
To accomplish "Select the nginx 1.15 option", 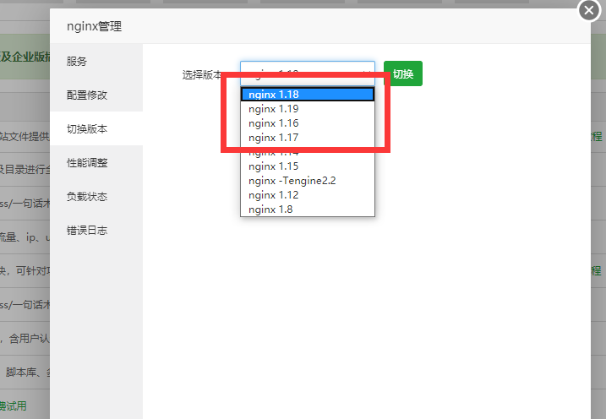I will point(308,166).
